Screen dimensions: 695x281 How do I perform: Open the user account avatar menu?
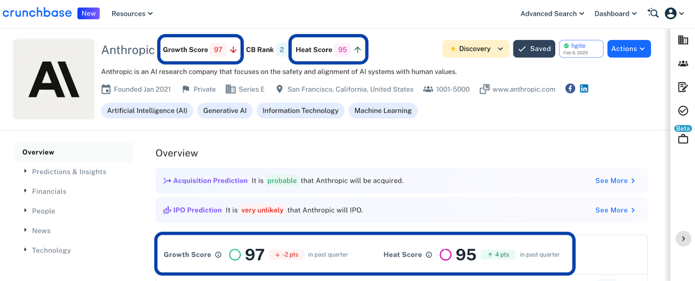point(675,13)
